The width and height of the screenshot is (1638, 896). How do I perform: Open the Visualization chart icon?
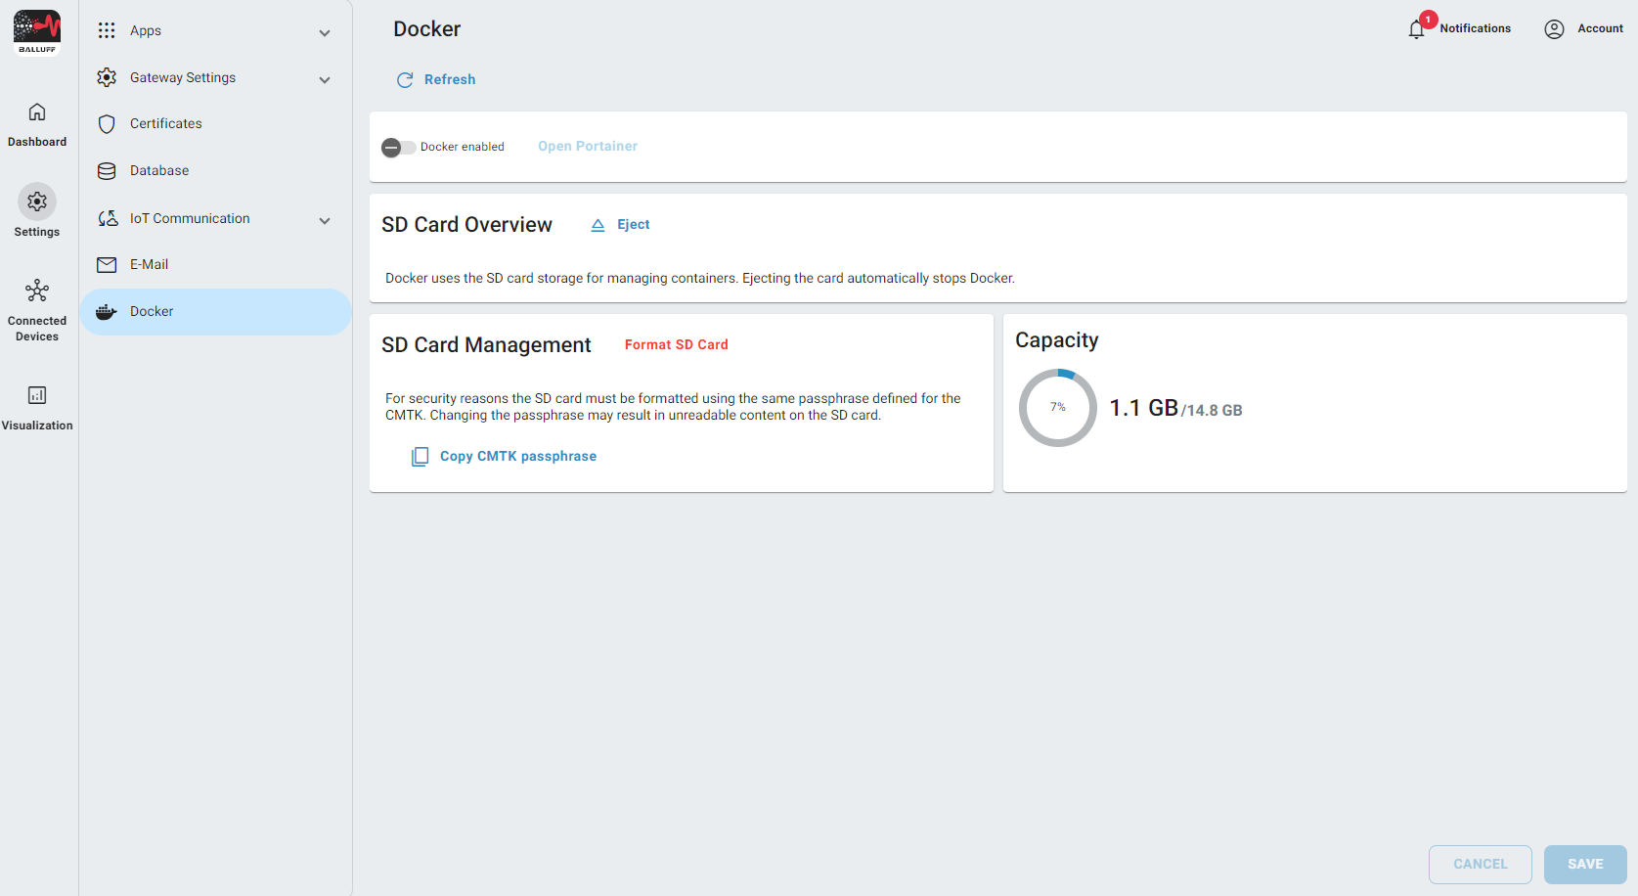(x=37, y=395)
